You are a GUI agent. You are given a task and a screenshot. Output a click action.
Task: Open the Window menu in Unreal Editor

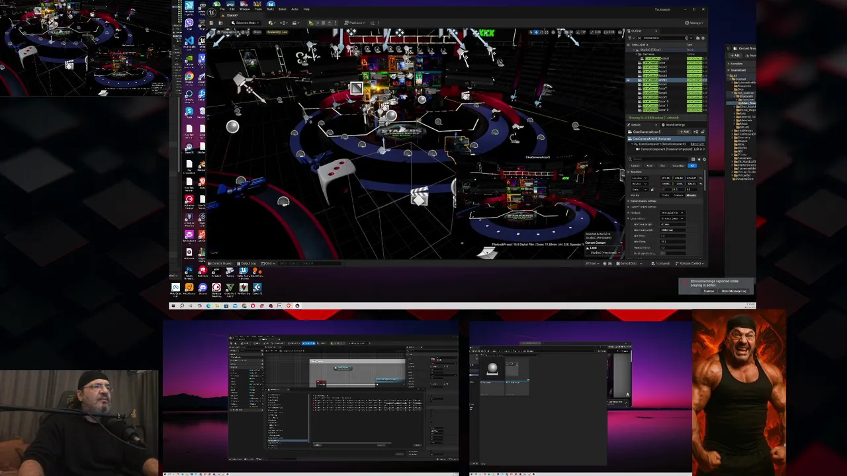[x=245, y=9]
